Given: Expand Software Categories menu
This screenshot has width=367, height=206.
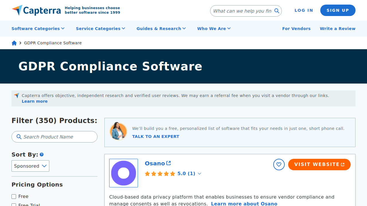Looking at the screenshot, I should [38, 29].
